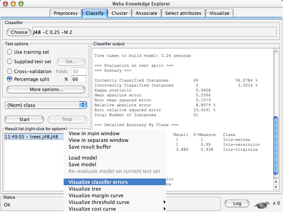Screen dimensions: 283x212
Task: Open the Select attributes tab
Action: pyautogui.click(x=183, y=13)
